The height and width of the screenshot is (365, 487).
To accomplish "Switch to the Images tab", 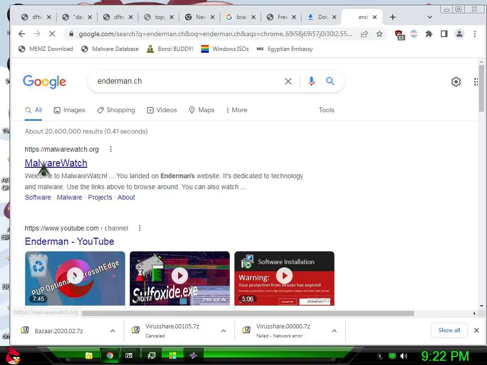I will coord(69,110).
